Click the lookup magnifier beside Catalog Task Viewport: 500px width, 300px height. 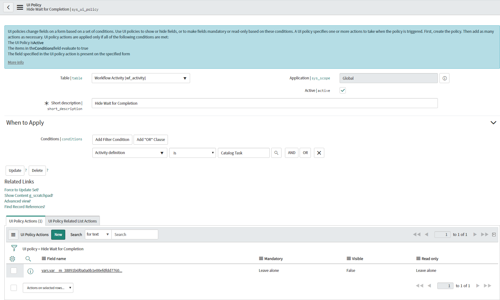click(276, 153)
